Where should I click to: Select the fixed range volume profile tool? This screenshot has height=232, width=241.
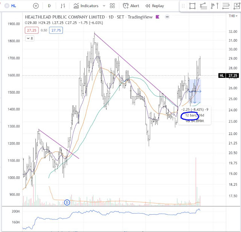[213, 6]
